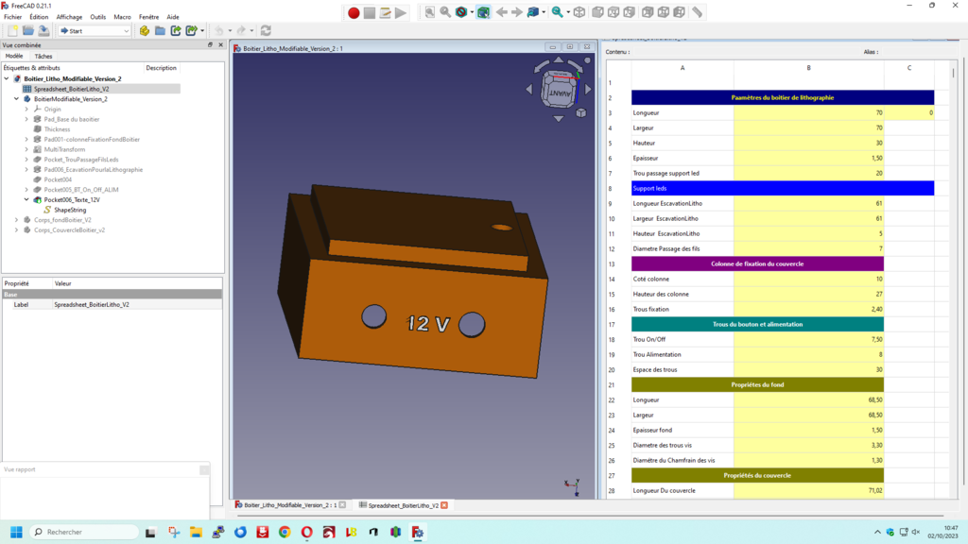Click the macro edit notepad icon
968x544 pixels.
(385, 13)
